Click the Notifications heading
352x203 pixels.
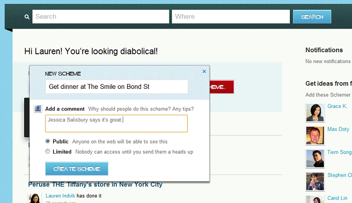[x=324, y=50]
